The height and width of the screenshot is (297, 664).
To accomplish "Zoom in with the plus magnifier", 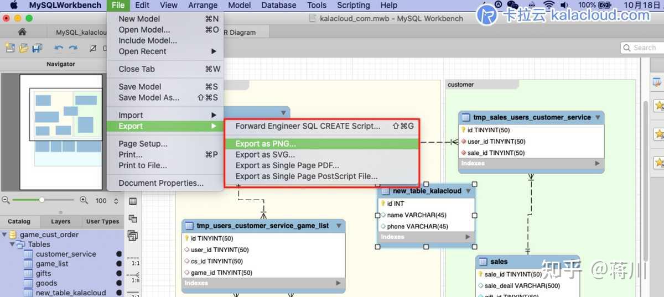I will [84, 200].
